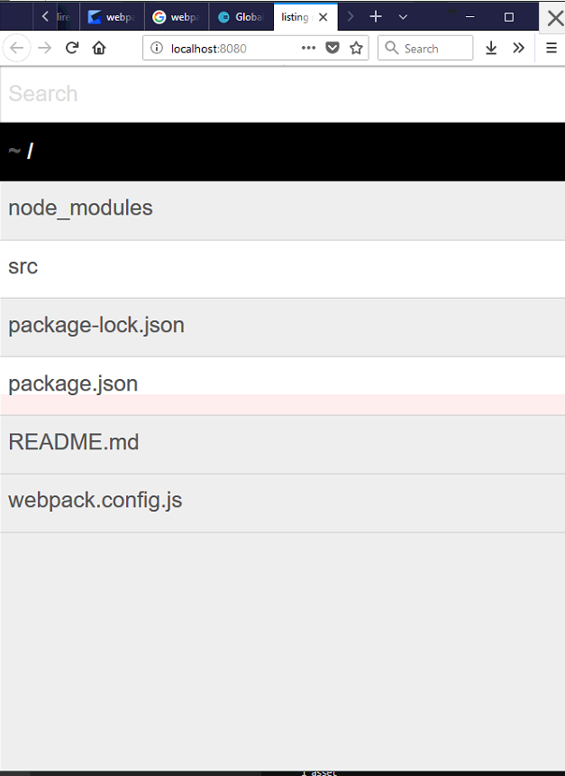Focus the page's large Search field

282,94
